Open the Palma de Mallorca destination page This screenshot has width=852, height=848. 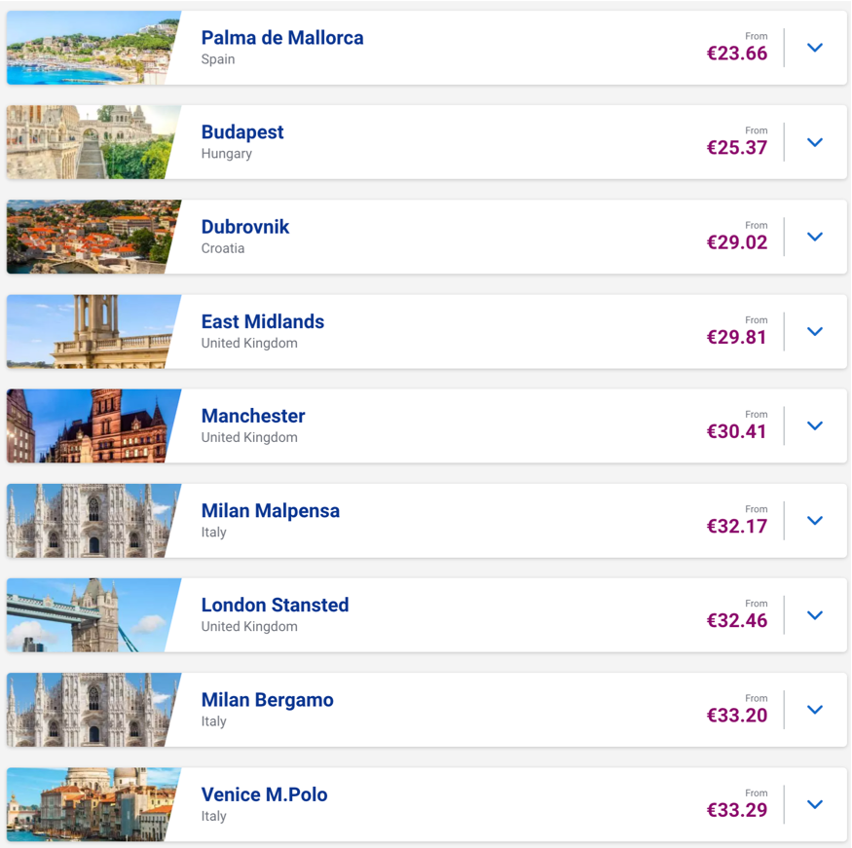281,38
